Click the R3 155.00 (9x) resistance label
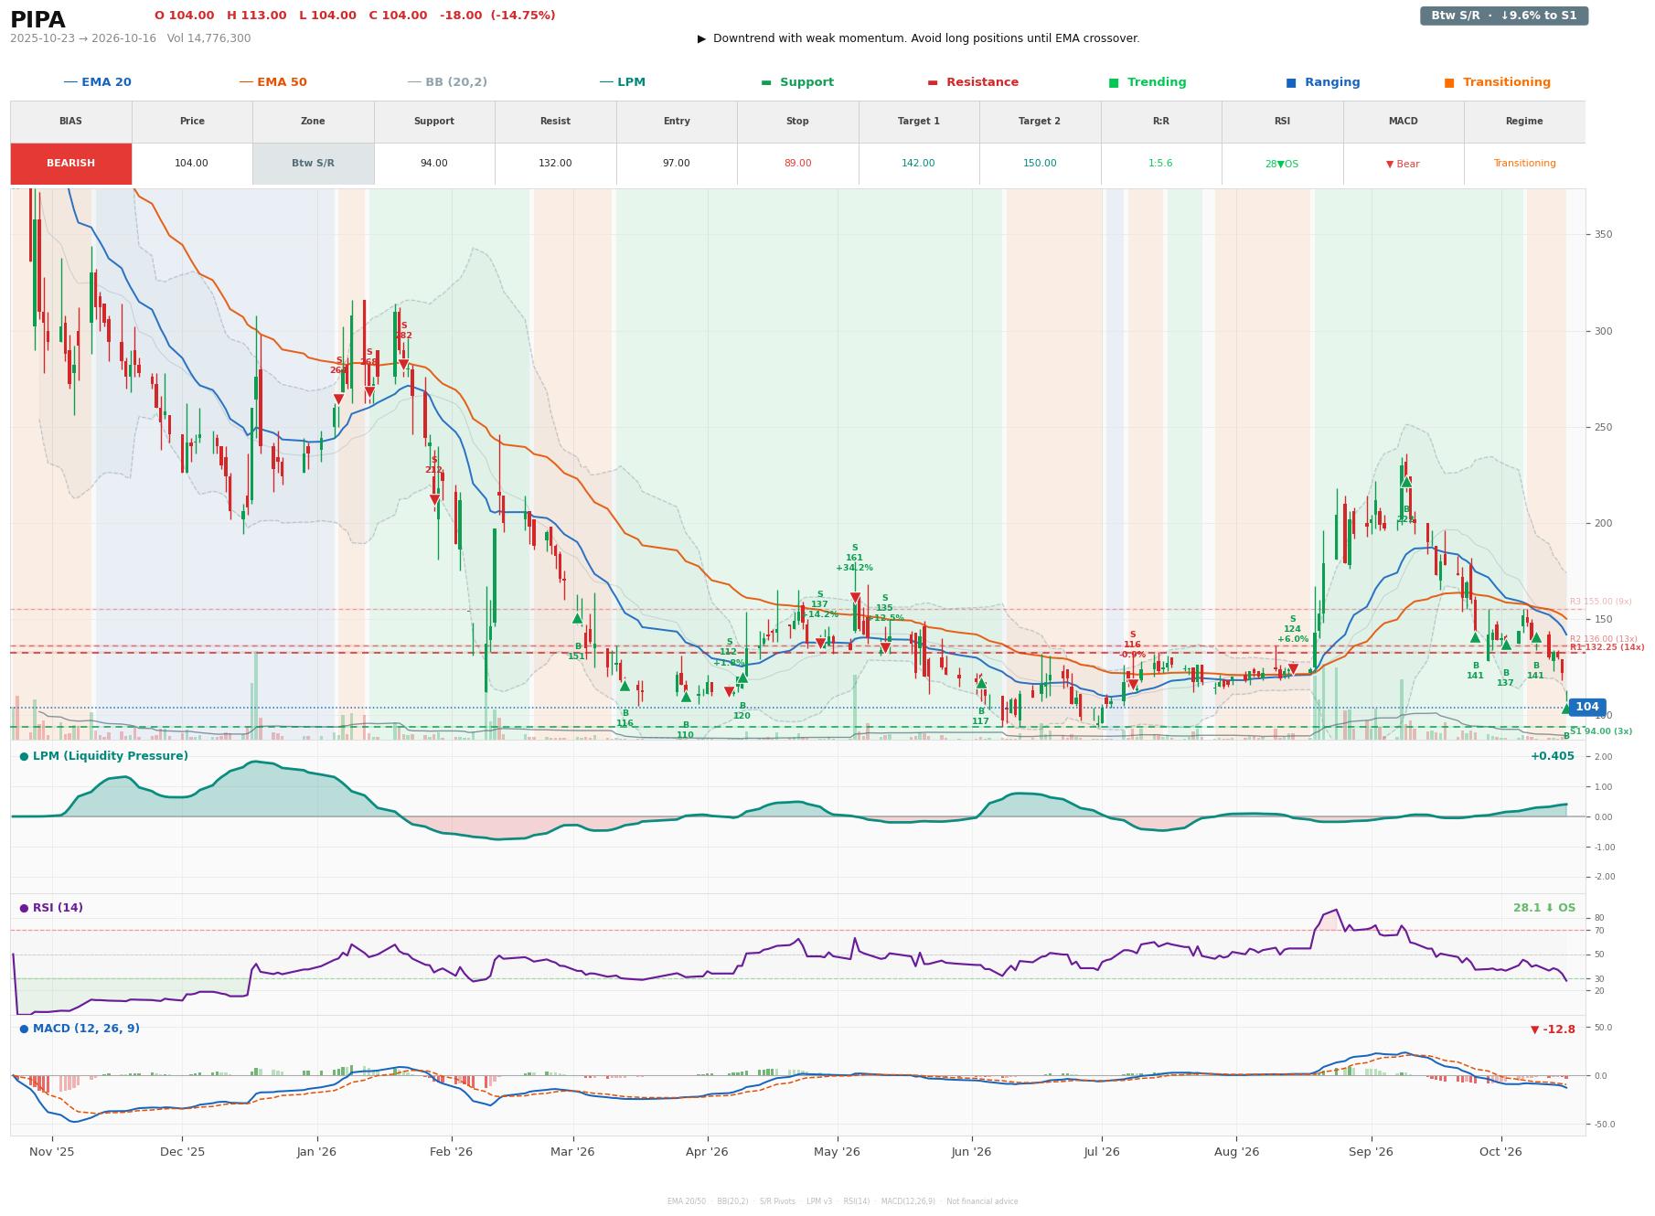This screenshot has height=1216, width=1655. (x=1600, y=602)
